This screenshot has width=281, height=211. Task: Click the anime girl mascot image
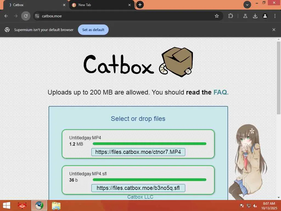(248, 162)
